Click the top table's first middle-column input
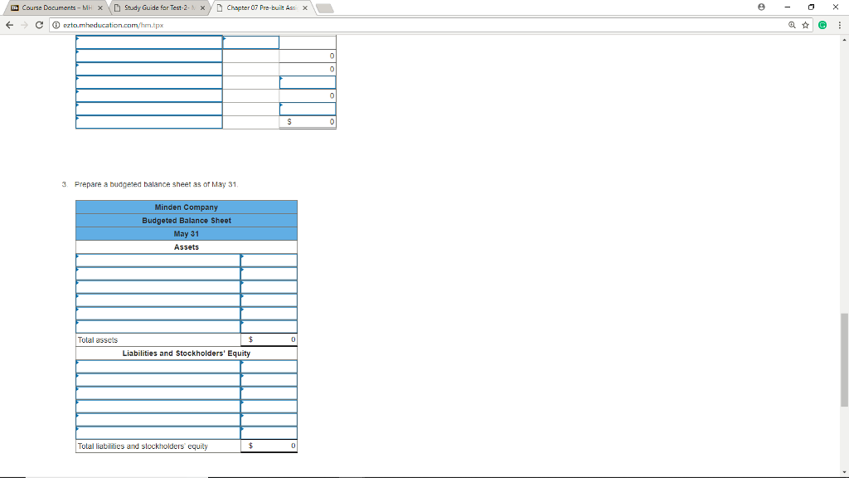The image size is (849, 478). pyautogui.click(x=251, y=42)
